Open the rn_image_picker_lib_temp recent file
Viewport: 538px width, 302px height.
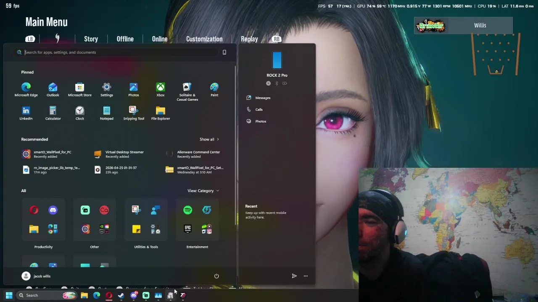(51, 170)
